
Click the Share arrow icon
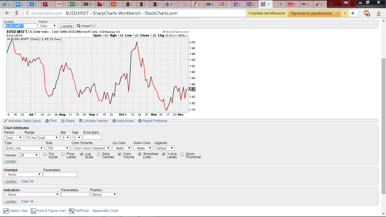[63, 121]
